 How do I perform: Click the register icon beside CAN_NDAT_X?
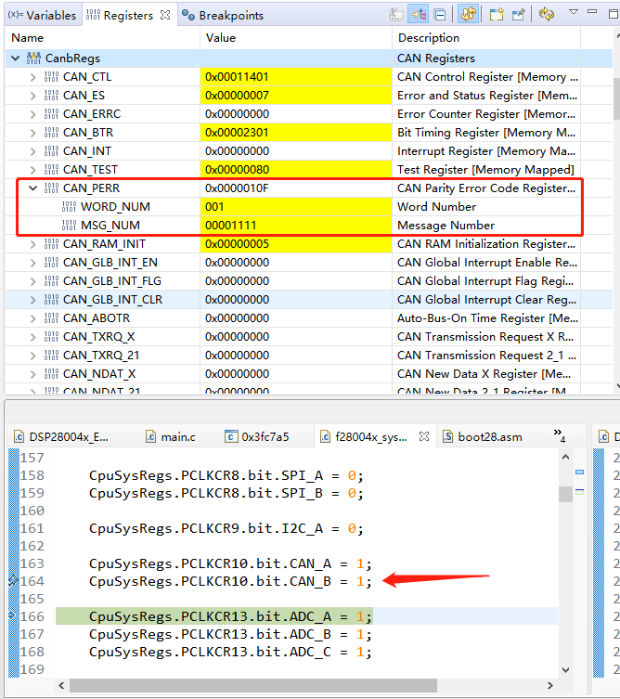tap(51, 374)
